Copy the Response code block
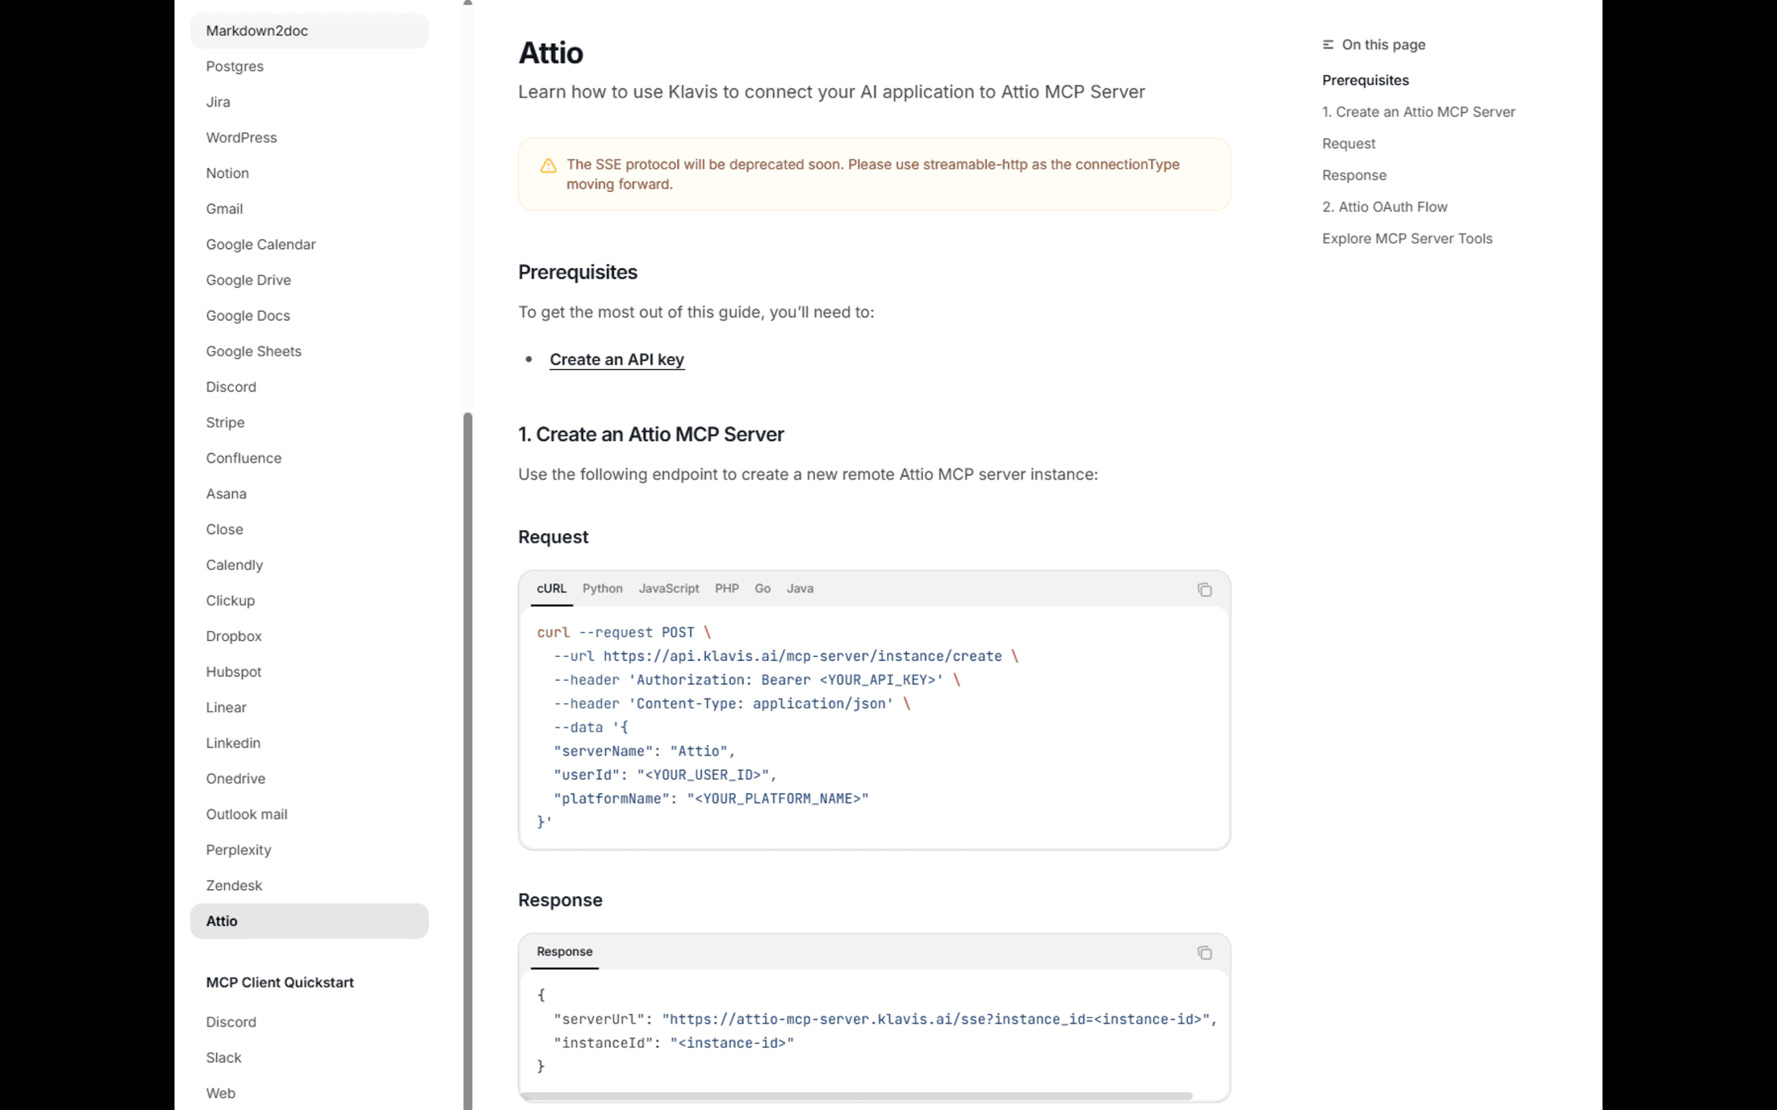 tap(1204, 952)
